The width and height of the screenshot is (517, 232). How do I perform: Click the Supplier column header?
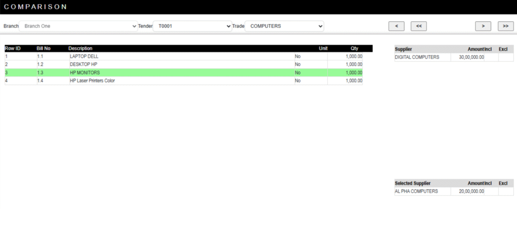point(403,49)
